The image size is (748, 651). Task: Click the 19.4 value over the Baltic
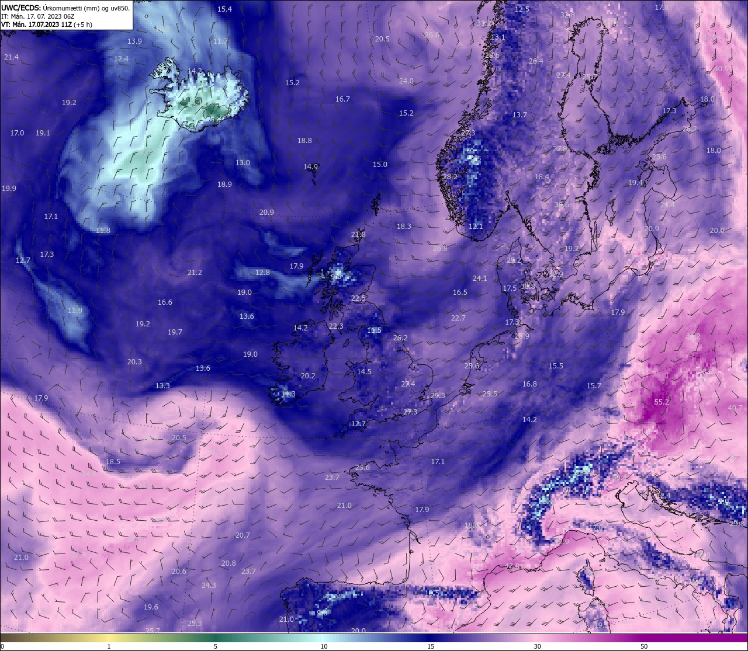tap(635, 183)
